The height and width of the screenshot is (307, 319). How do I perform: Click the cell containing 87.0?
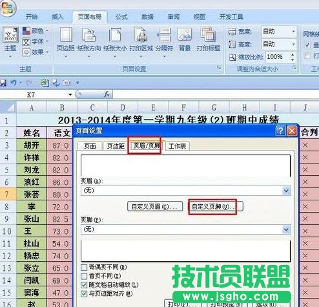59,145
